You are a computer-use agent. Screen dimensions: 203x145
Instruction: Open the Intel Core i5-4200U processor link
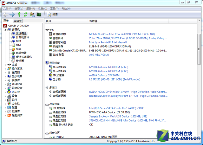tap(122, 34)
